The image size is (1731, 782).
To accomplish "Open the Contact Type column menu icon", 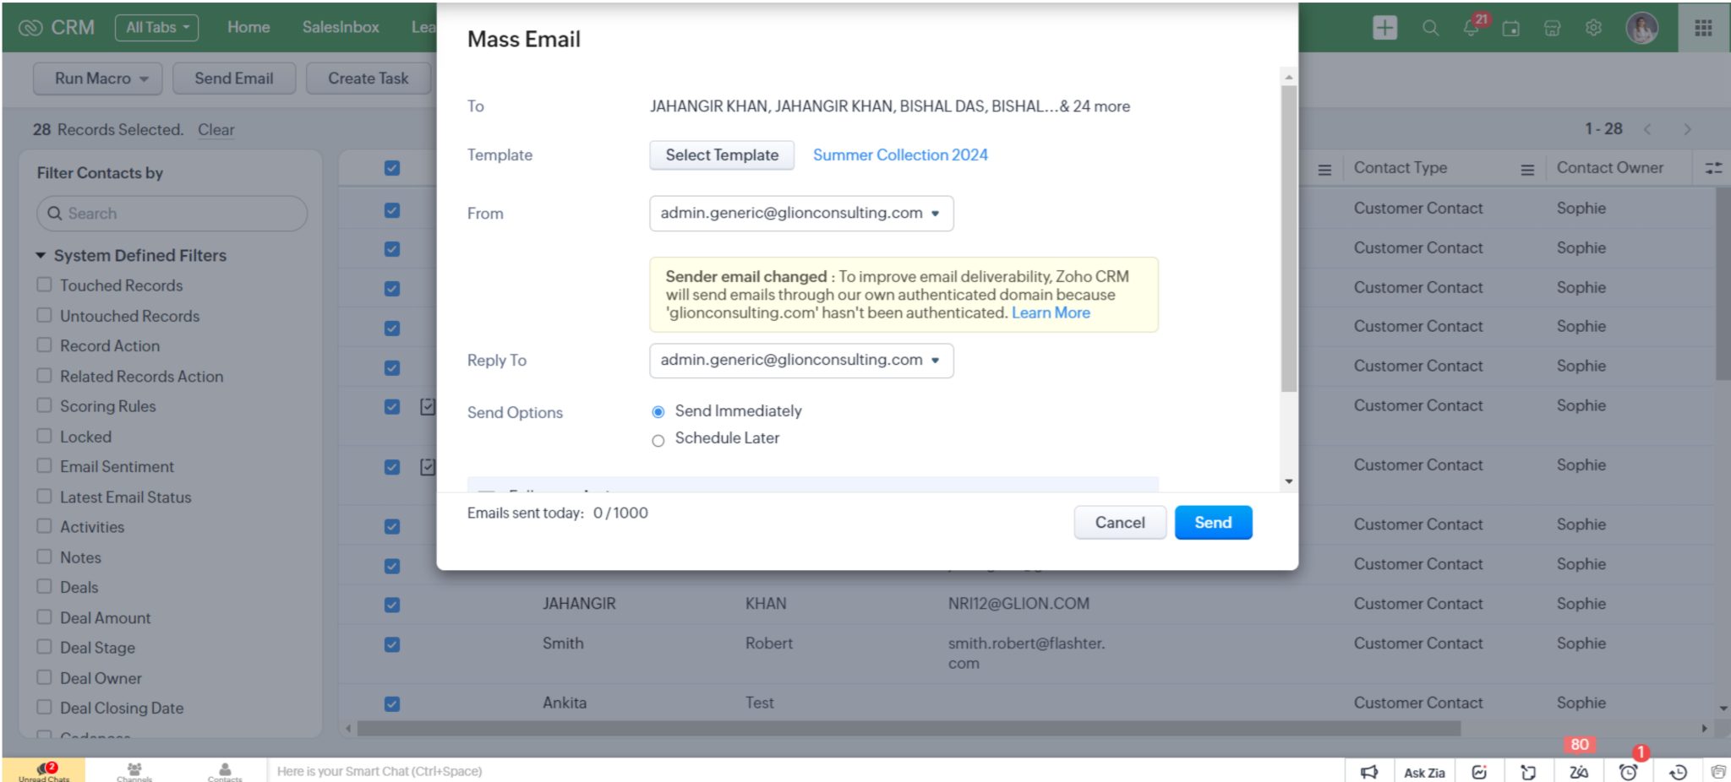I will (x=1527, y=170).
